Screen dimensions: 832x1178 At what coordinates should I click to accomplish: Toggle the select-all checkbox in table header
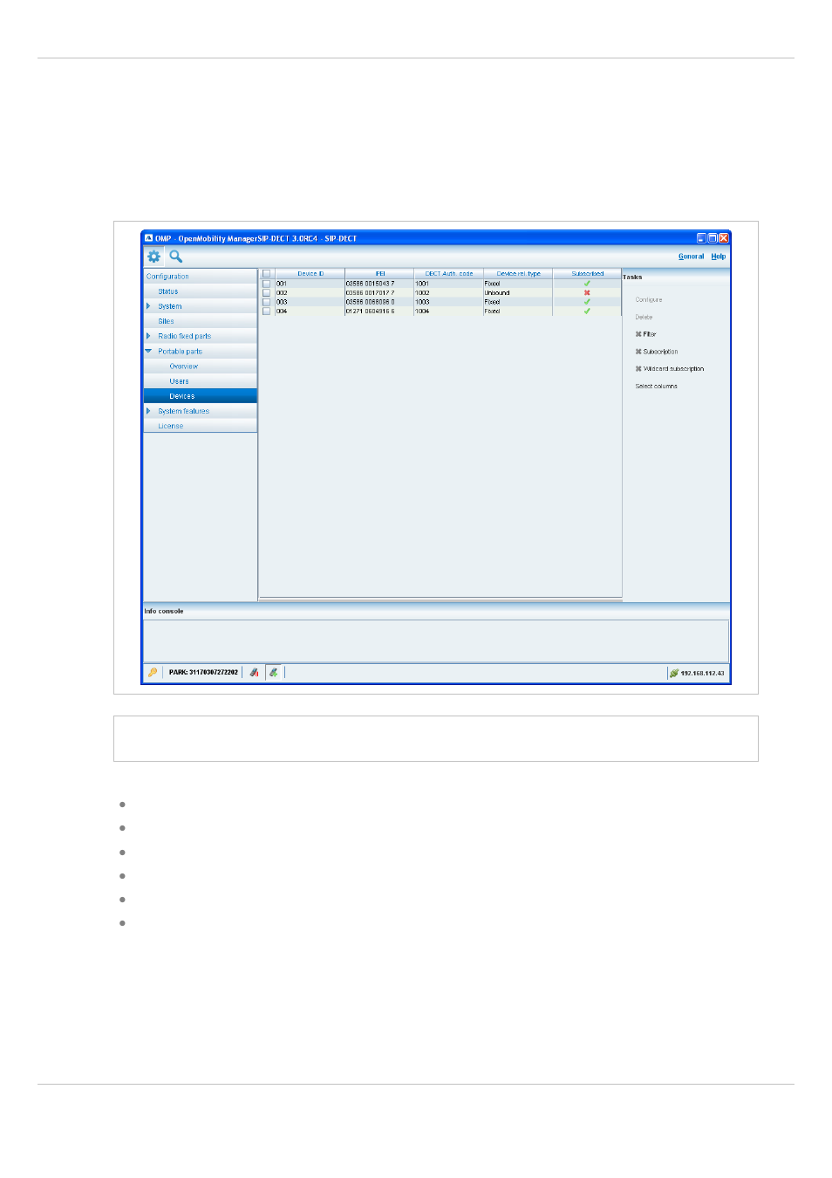[267, 274]
